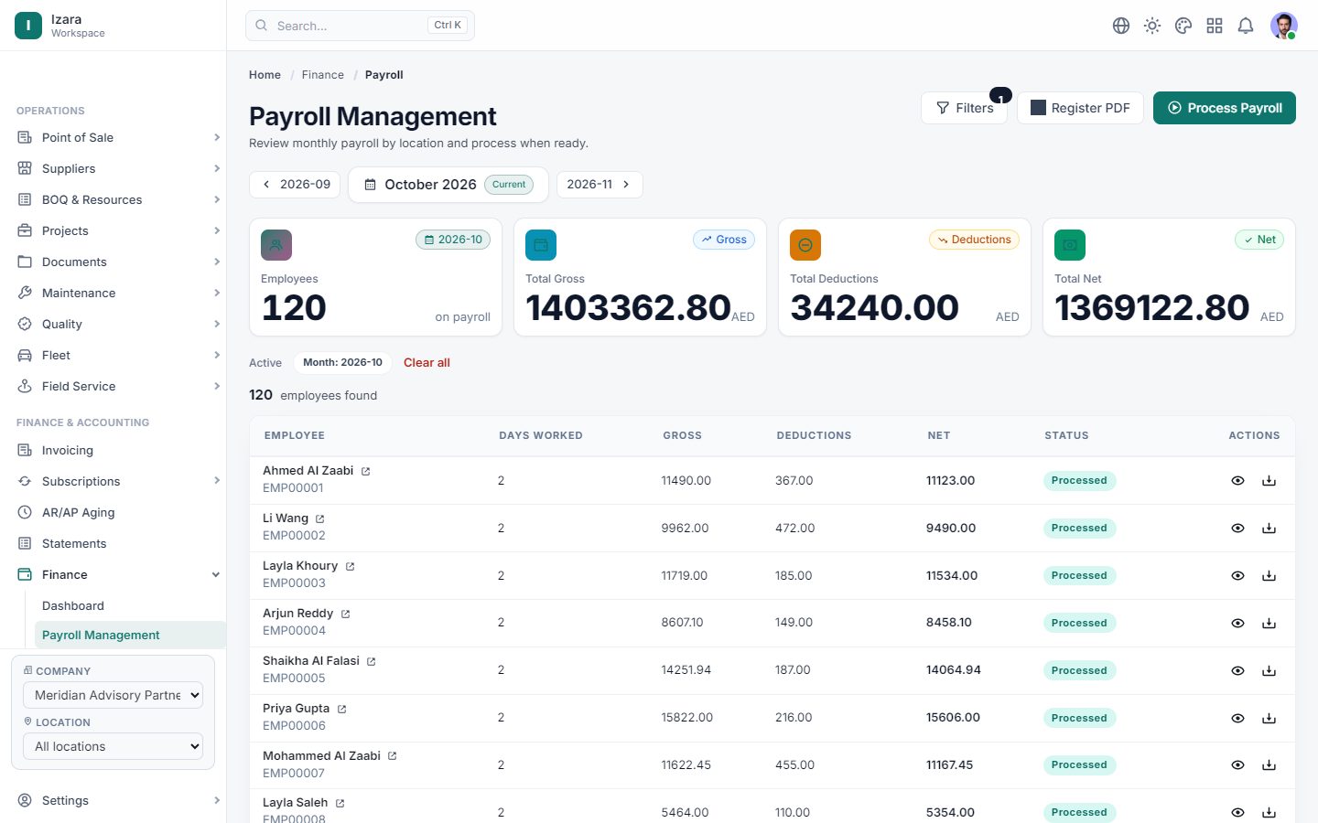
Task: Click the search input field
Action: (x=360, y=26)
